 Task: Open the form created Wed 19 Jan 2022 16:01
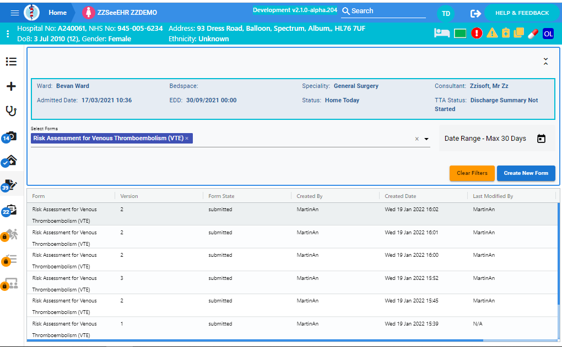292,237
